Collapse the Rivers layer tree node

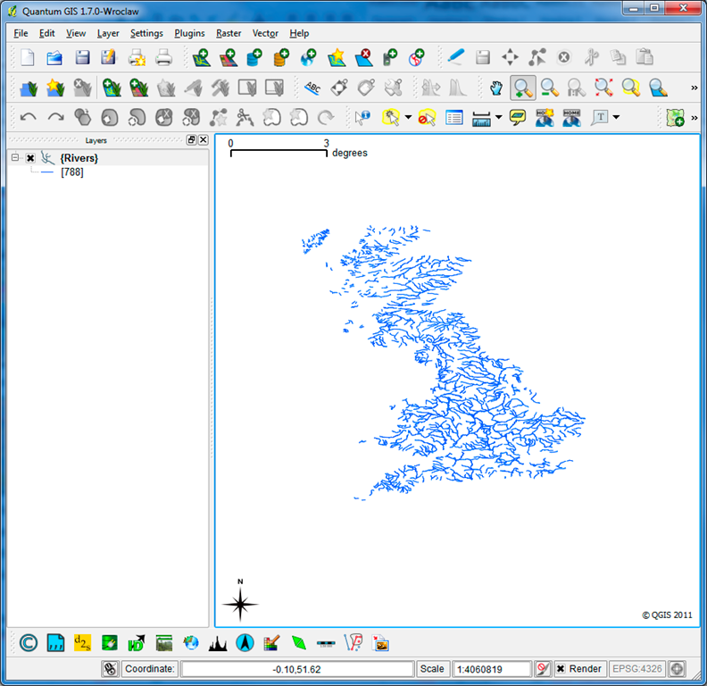click(15, 157)
